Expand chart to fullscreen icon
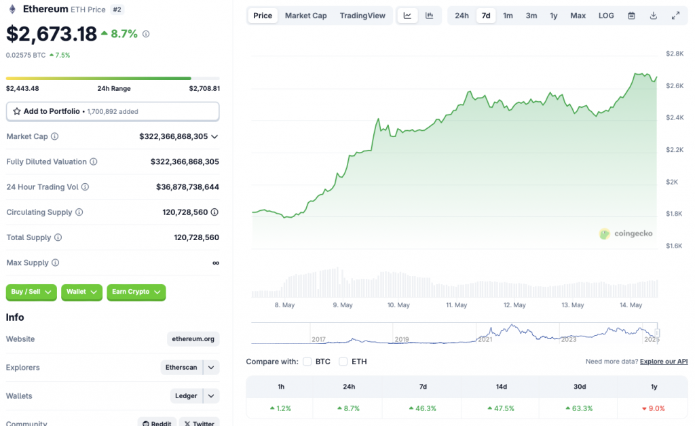The width and height of the screenshot is (695, 426). pos(675,16)
